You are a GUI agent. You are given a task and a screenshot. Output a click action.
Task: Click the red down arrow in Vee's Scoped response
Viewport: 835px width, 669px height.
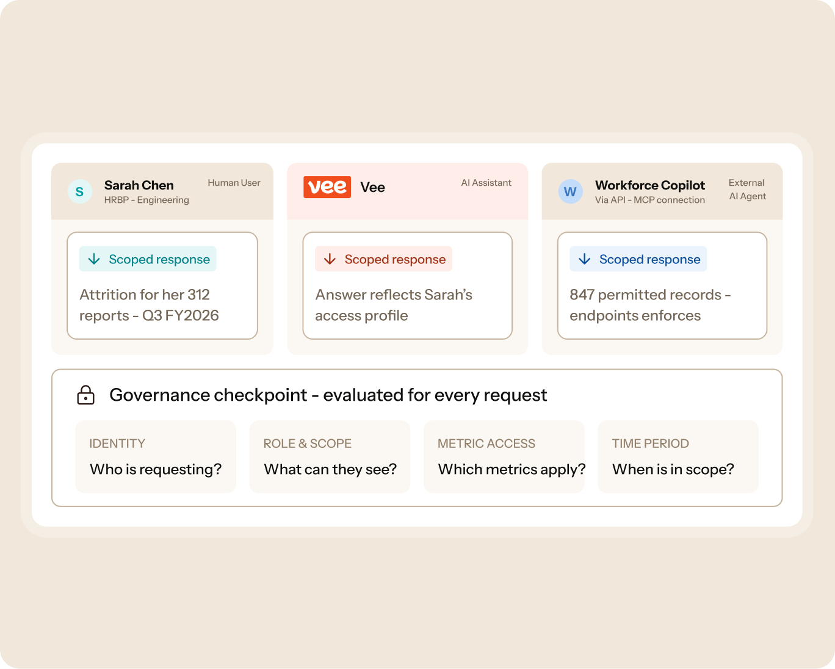click(x=330, y=259)
